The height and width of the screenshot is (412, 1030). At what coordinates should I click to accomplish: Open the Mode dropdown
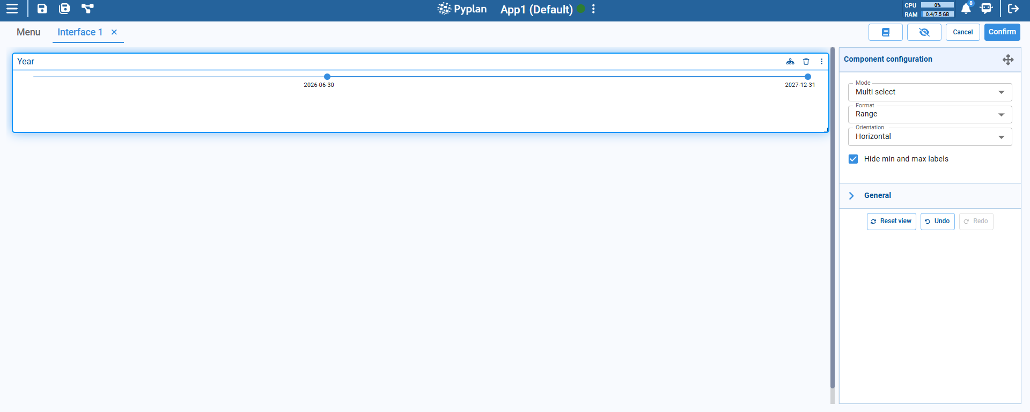pyautogui.click(x=930, y=92)
